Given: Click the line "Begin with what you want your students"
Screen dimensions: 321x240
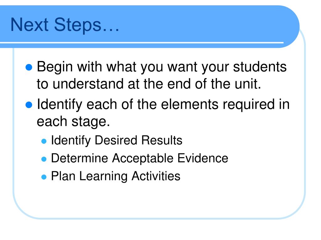Looking at the screenshot, I should (x=162, y=67).
